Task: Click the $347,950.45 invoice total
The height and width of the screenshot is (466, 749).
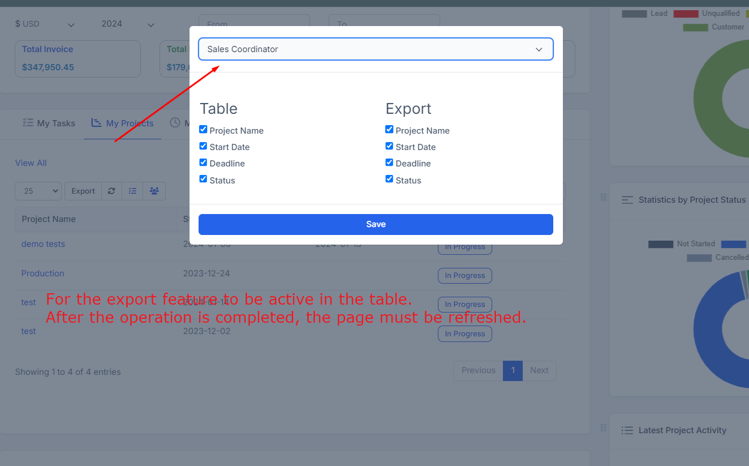Action: (x=48, y=67)
